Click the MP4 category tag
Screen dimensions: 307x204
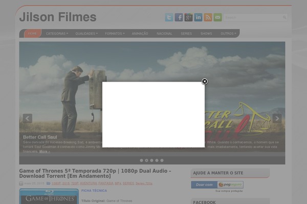(118, 183)
